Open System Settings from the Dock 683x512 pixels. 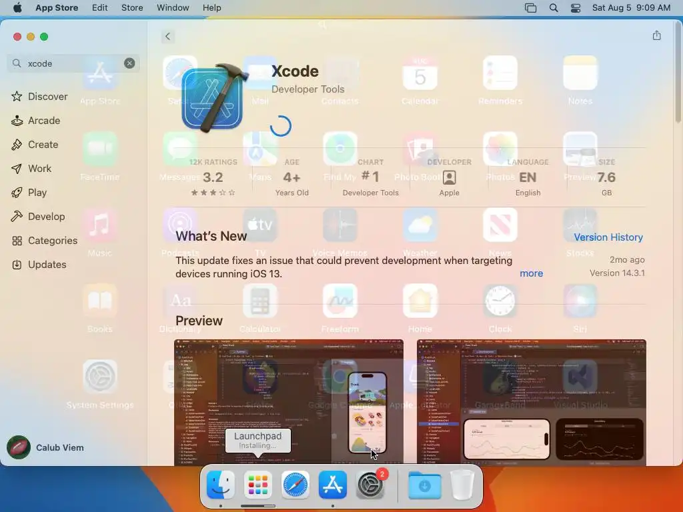click(x=370, y=485)
